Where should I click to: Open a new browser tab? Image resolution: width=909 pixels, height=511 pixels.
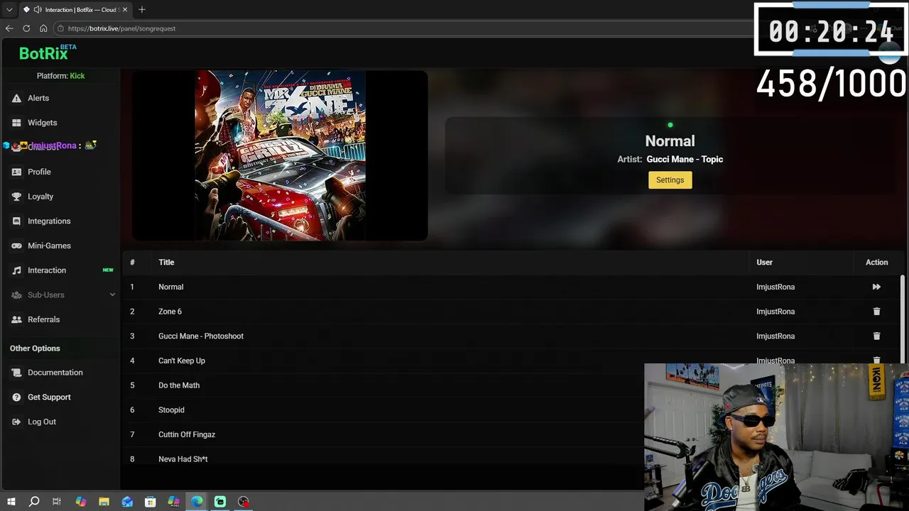coord(142,9)
